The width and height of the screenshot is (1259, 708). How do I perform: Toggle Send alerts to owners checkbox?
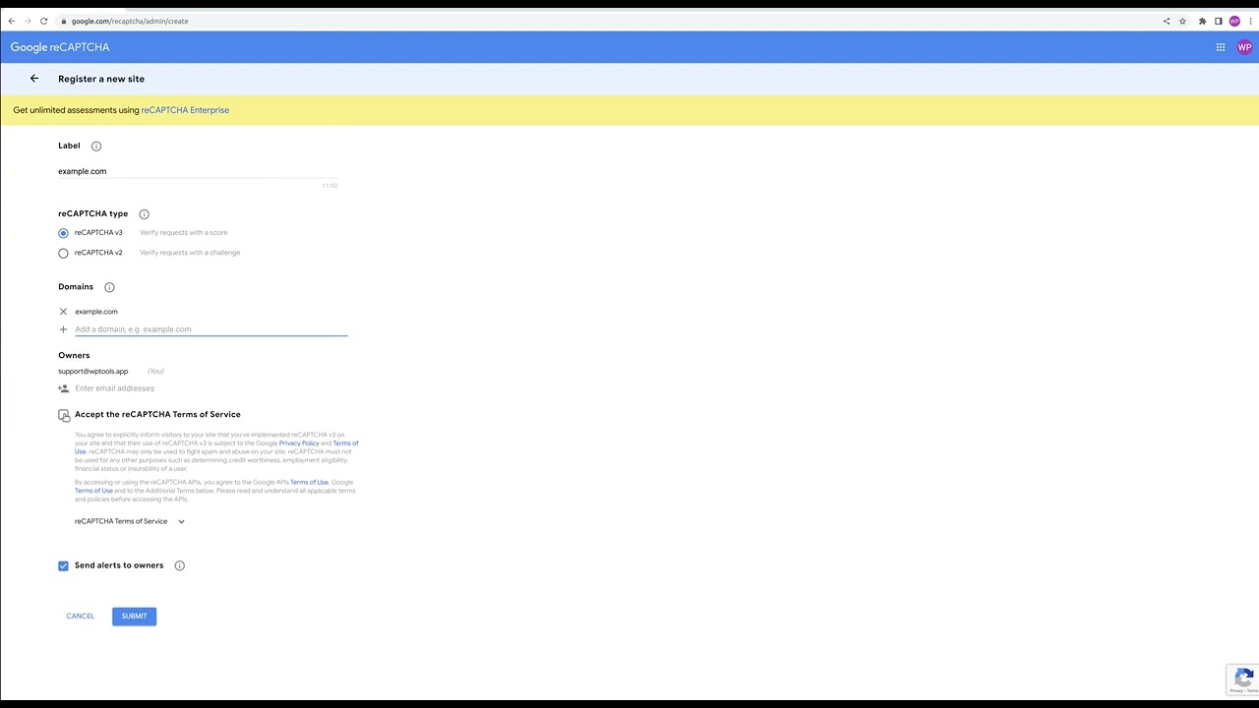(64, 565)
